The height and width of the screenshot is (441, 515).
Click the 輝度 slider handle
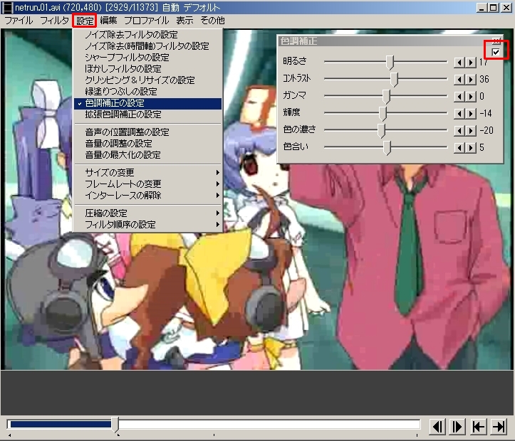coord(383,113)
